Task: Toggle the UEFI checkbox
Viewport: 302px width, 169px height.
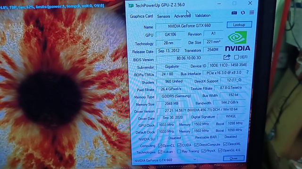Action: [236, 57]
